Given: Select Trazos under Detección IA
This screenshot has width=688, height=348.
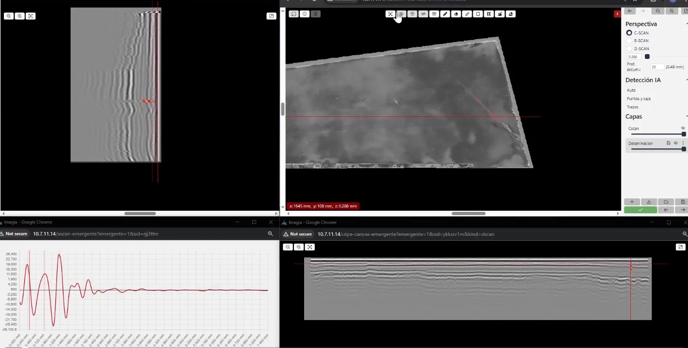Looking at the screenshot, I should click(633, 107).
